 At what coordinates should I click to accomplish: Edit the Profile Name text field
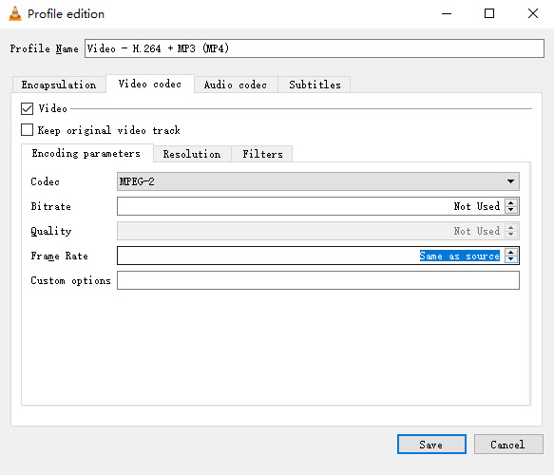click(x=315, y=48)
